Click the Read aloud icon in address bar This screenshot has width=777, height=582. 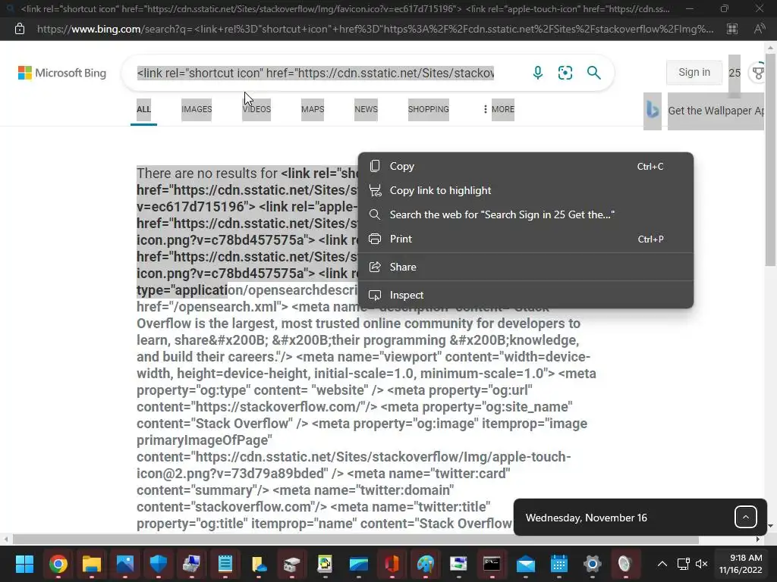759,30
